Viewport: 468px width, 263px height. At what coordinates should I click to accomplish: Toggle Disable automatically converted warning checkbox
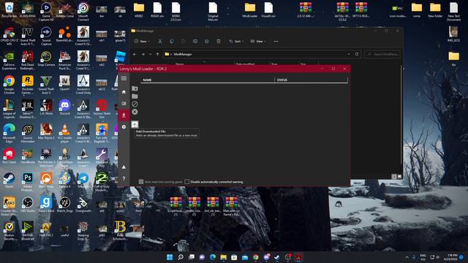click(x=187, y=182)
